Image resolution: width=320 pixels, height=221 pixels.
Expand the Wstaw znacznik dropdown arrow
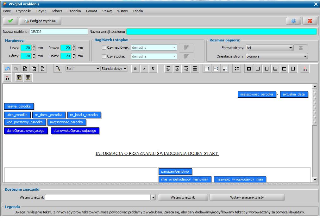153,197
